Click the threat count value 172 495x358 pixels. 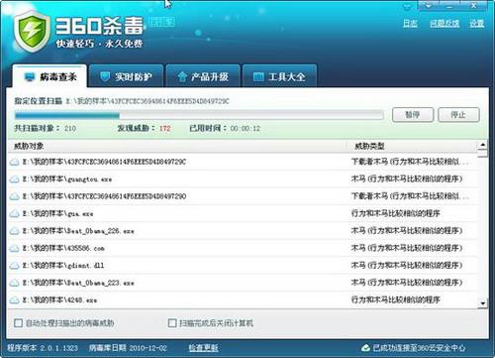pos(165,128)
